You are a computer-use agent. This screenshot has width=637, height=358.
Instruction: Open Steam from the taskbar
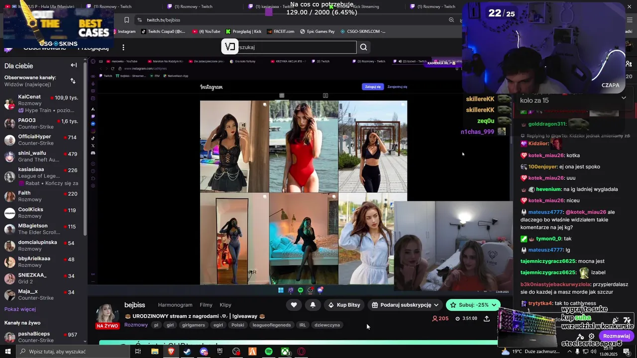click(x=187, y=352)
